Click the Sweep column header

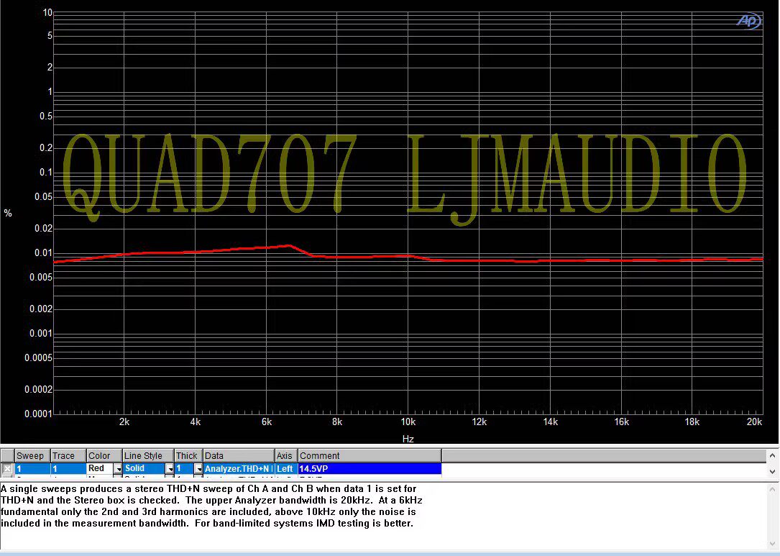32,455
